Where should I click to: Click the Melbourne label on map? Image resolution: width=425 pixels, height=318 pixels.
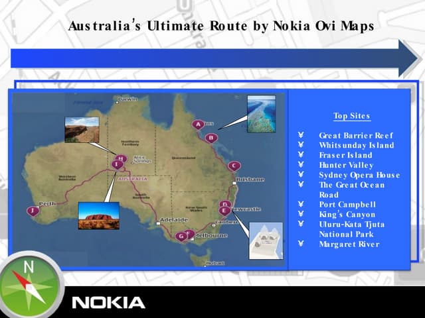click(211, 236)
